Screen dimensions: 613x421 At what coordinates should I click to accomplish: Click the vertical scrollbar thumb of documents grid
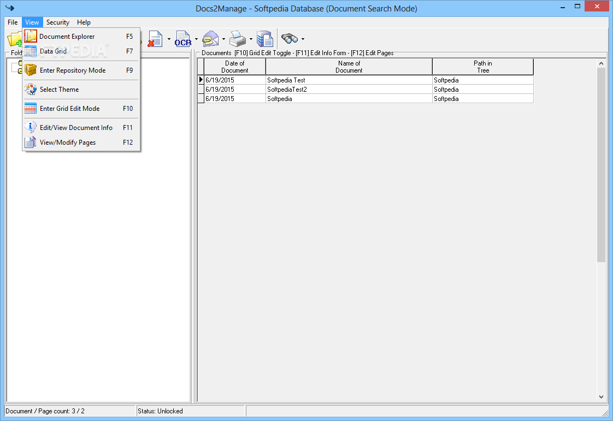click(x=602, y=164)
